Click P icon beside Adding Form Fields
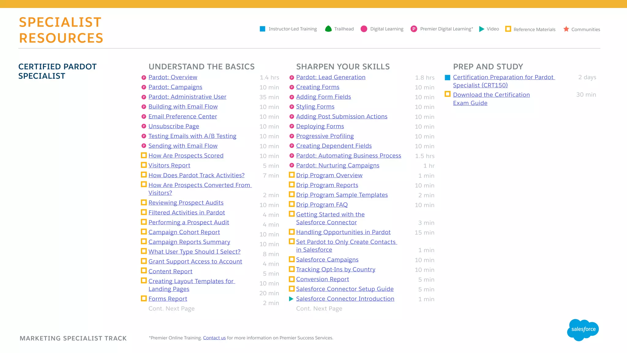The width and height of the screenshot is (627, 353). pos(292,97)
